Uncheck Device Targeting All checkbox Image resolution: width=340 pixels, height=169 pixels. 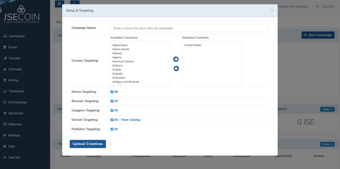coord(112,92)
